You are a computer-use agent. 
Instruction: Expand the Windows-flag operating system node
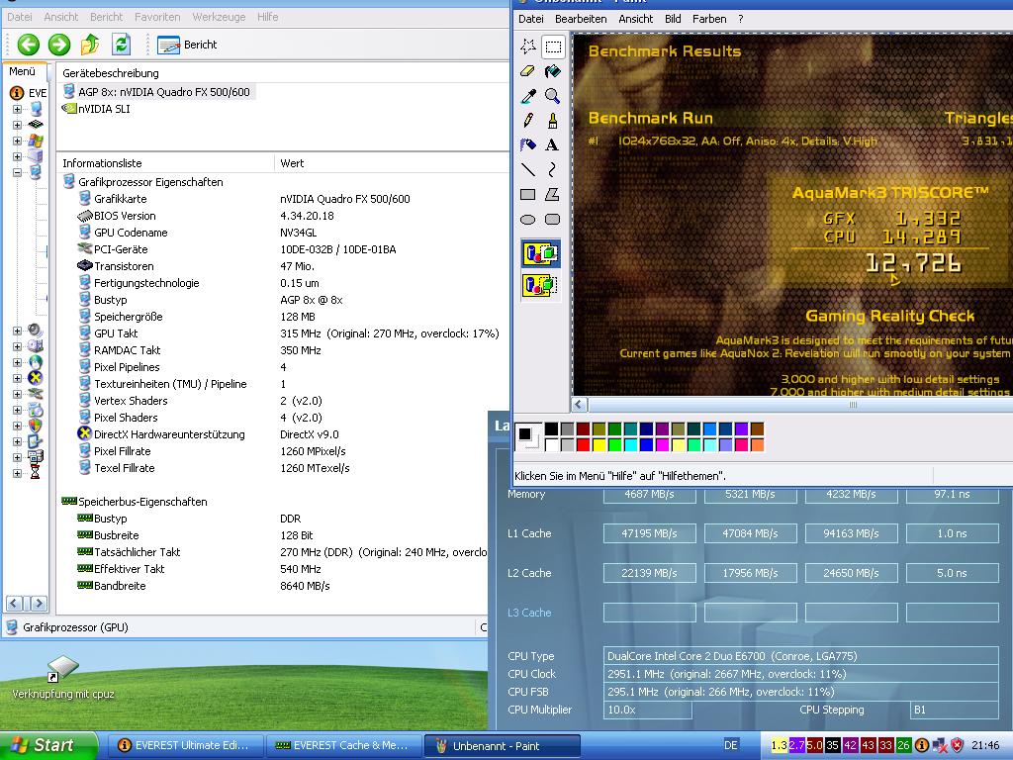[18, 141]
